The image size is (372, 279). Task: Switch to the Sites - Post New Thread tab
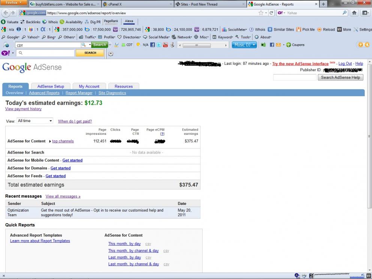tap(210, 4)
